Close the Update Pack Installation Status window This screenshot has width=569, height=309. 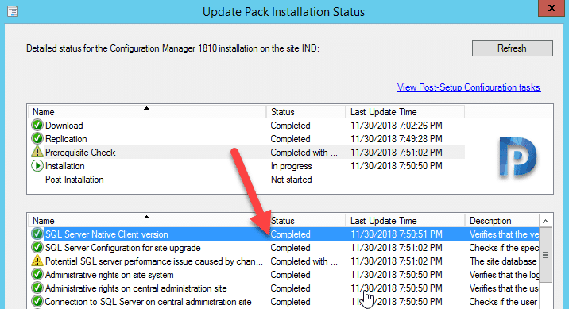552,8
